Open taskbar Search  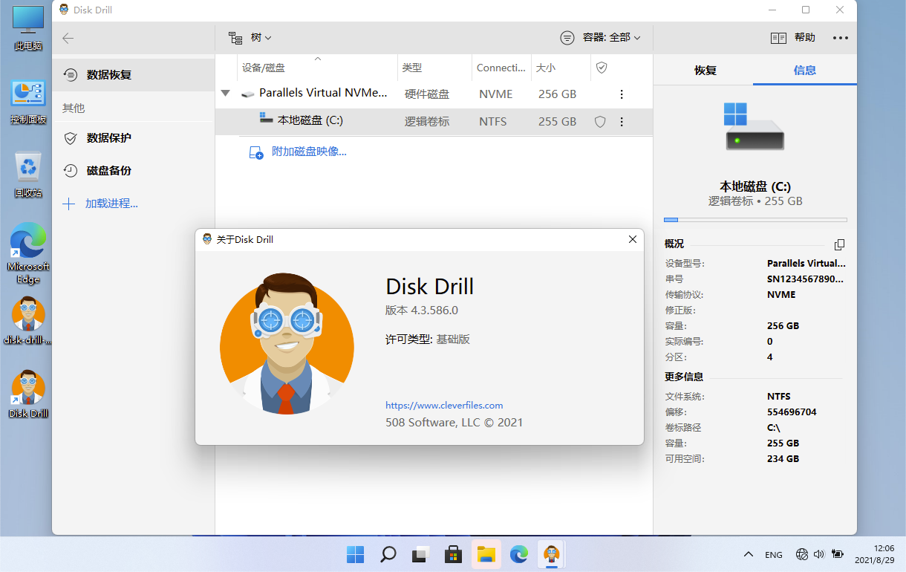coord(388,554)
